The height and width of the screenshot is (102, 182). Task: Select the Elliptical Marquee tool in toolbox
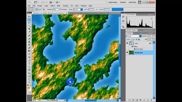click(29, 20)
